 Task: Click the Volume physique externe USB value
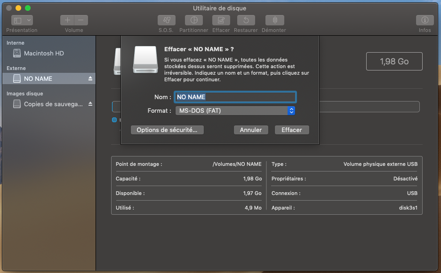(x=381, y=164)
